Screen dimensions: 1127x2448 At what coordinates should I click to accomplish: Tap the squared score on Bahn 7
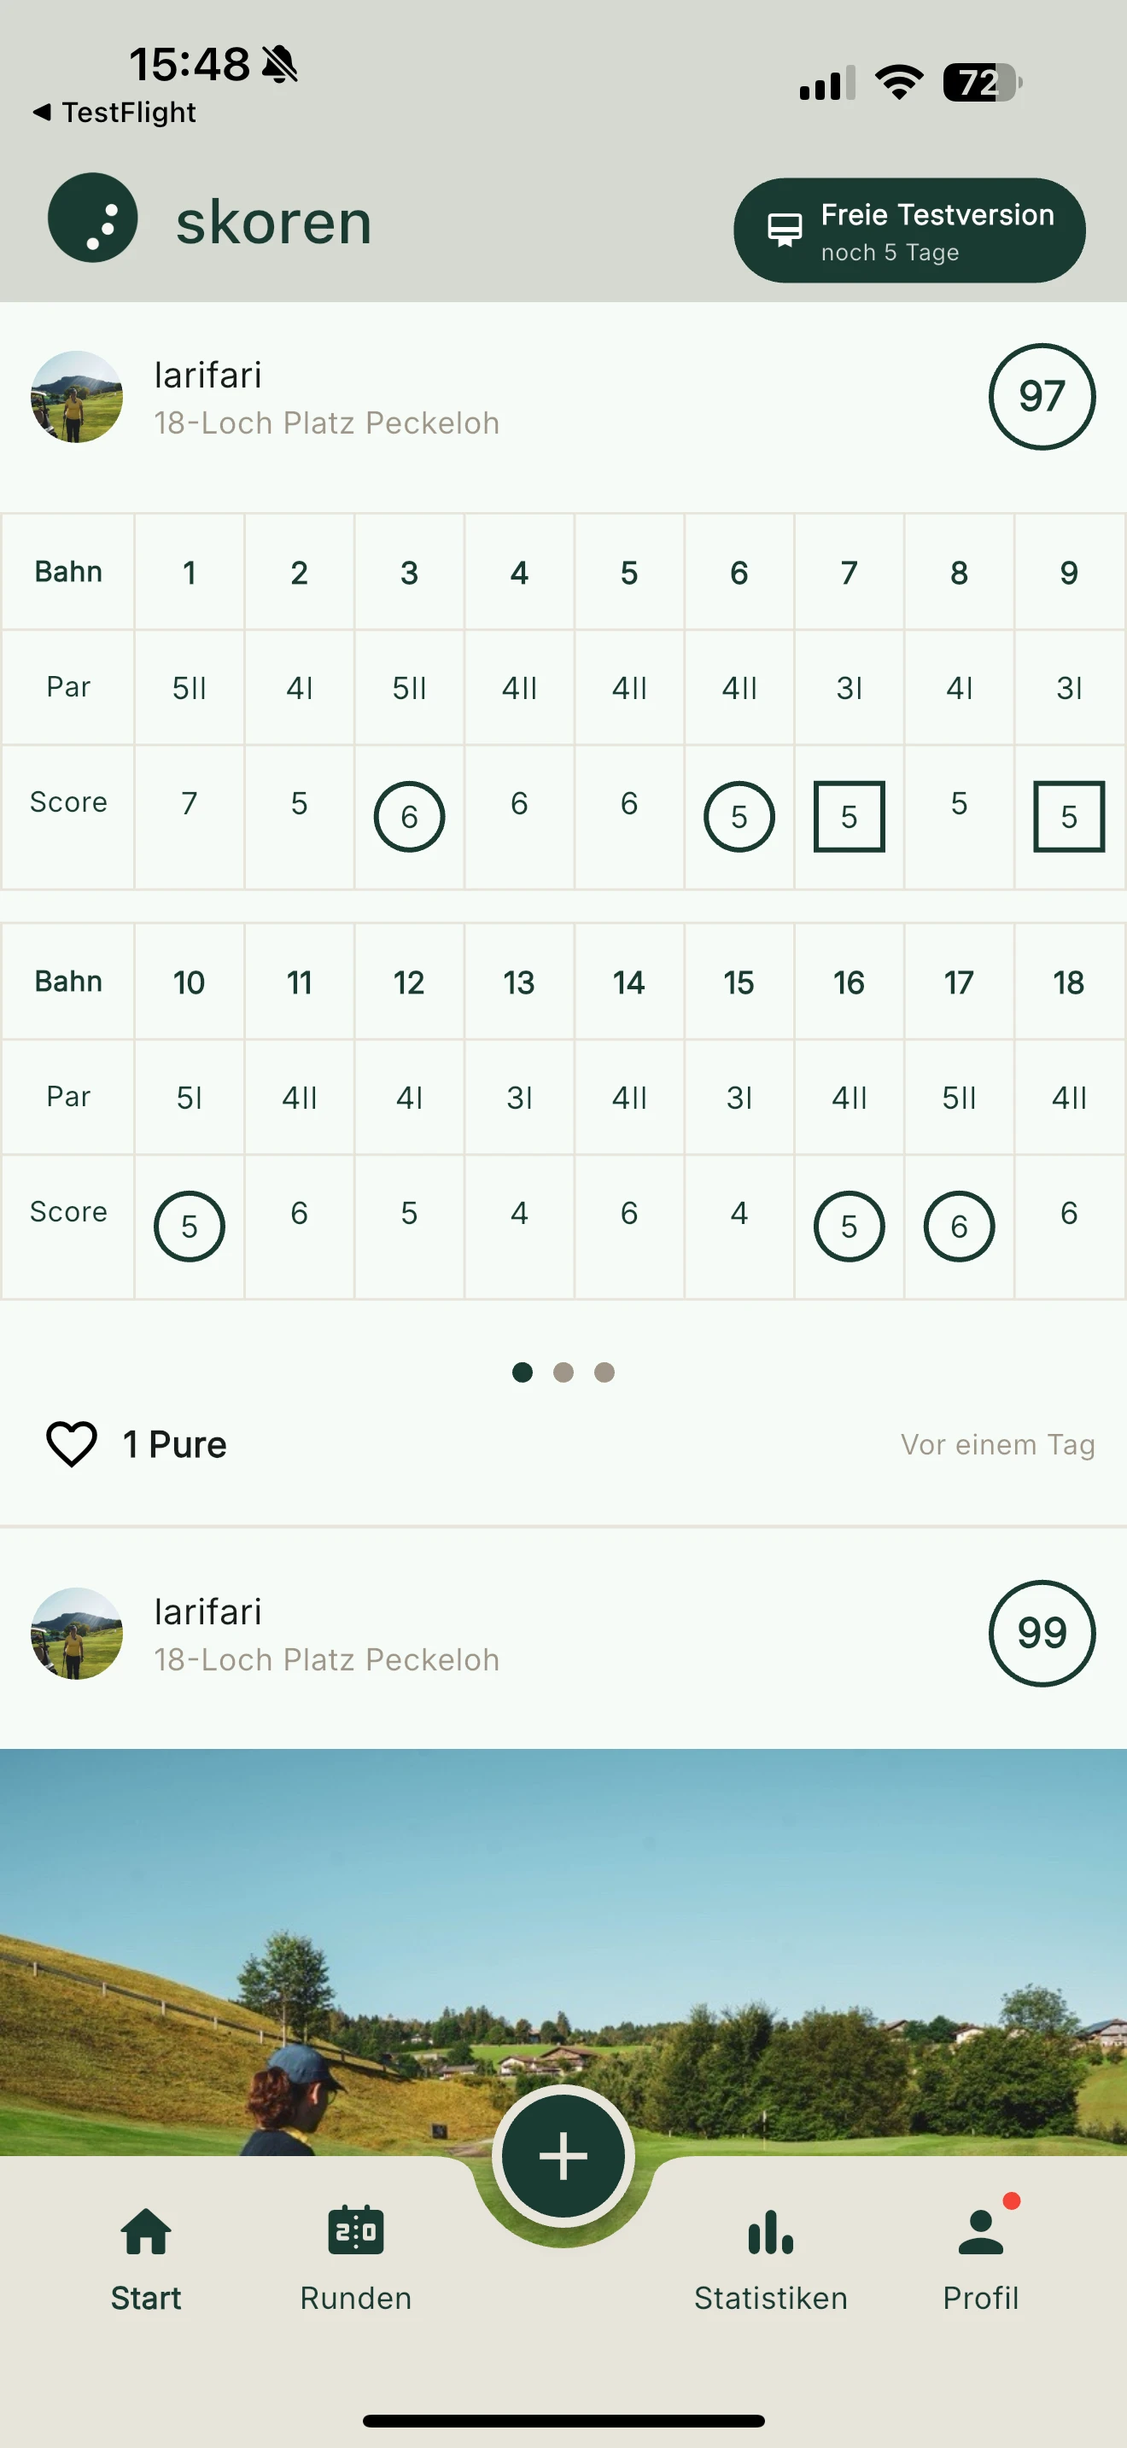click(849, 815)
